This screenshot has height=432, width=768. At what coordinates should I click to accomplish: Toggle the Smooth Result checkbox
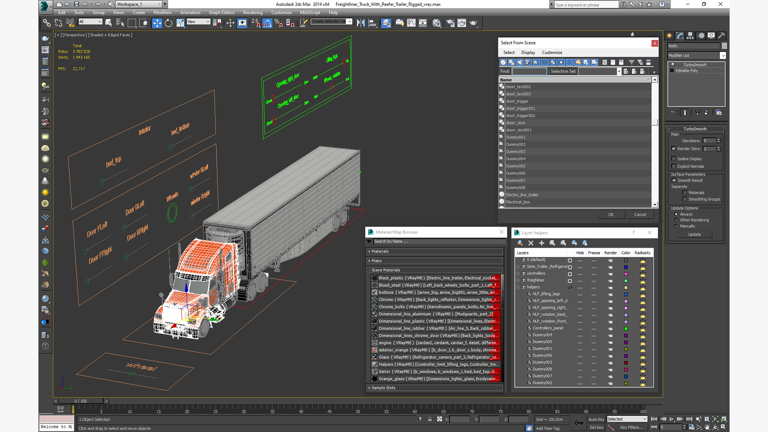click(674, 180)
